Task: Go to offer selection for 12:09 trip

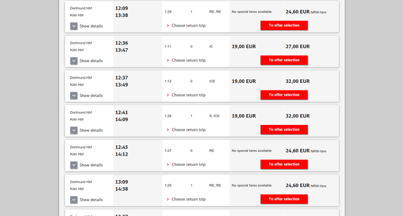Action: [x=284, y=26]
